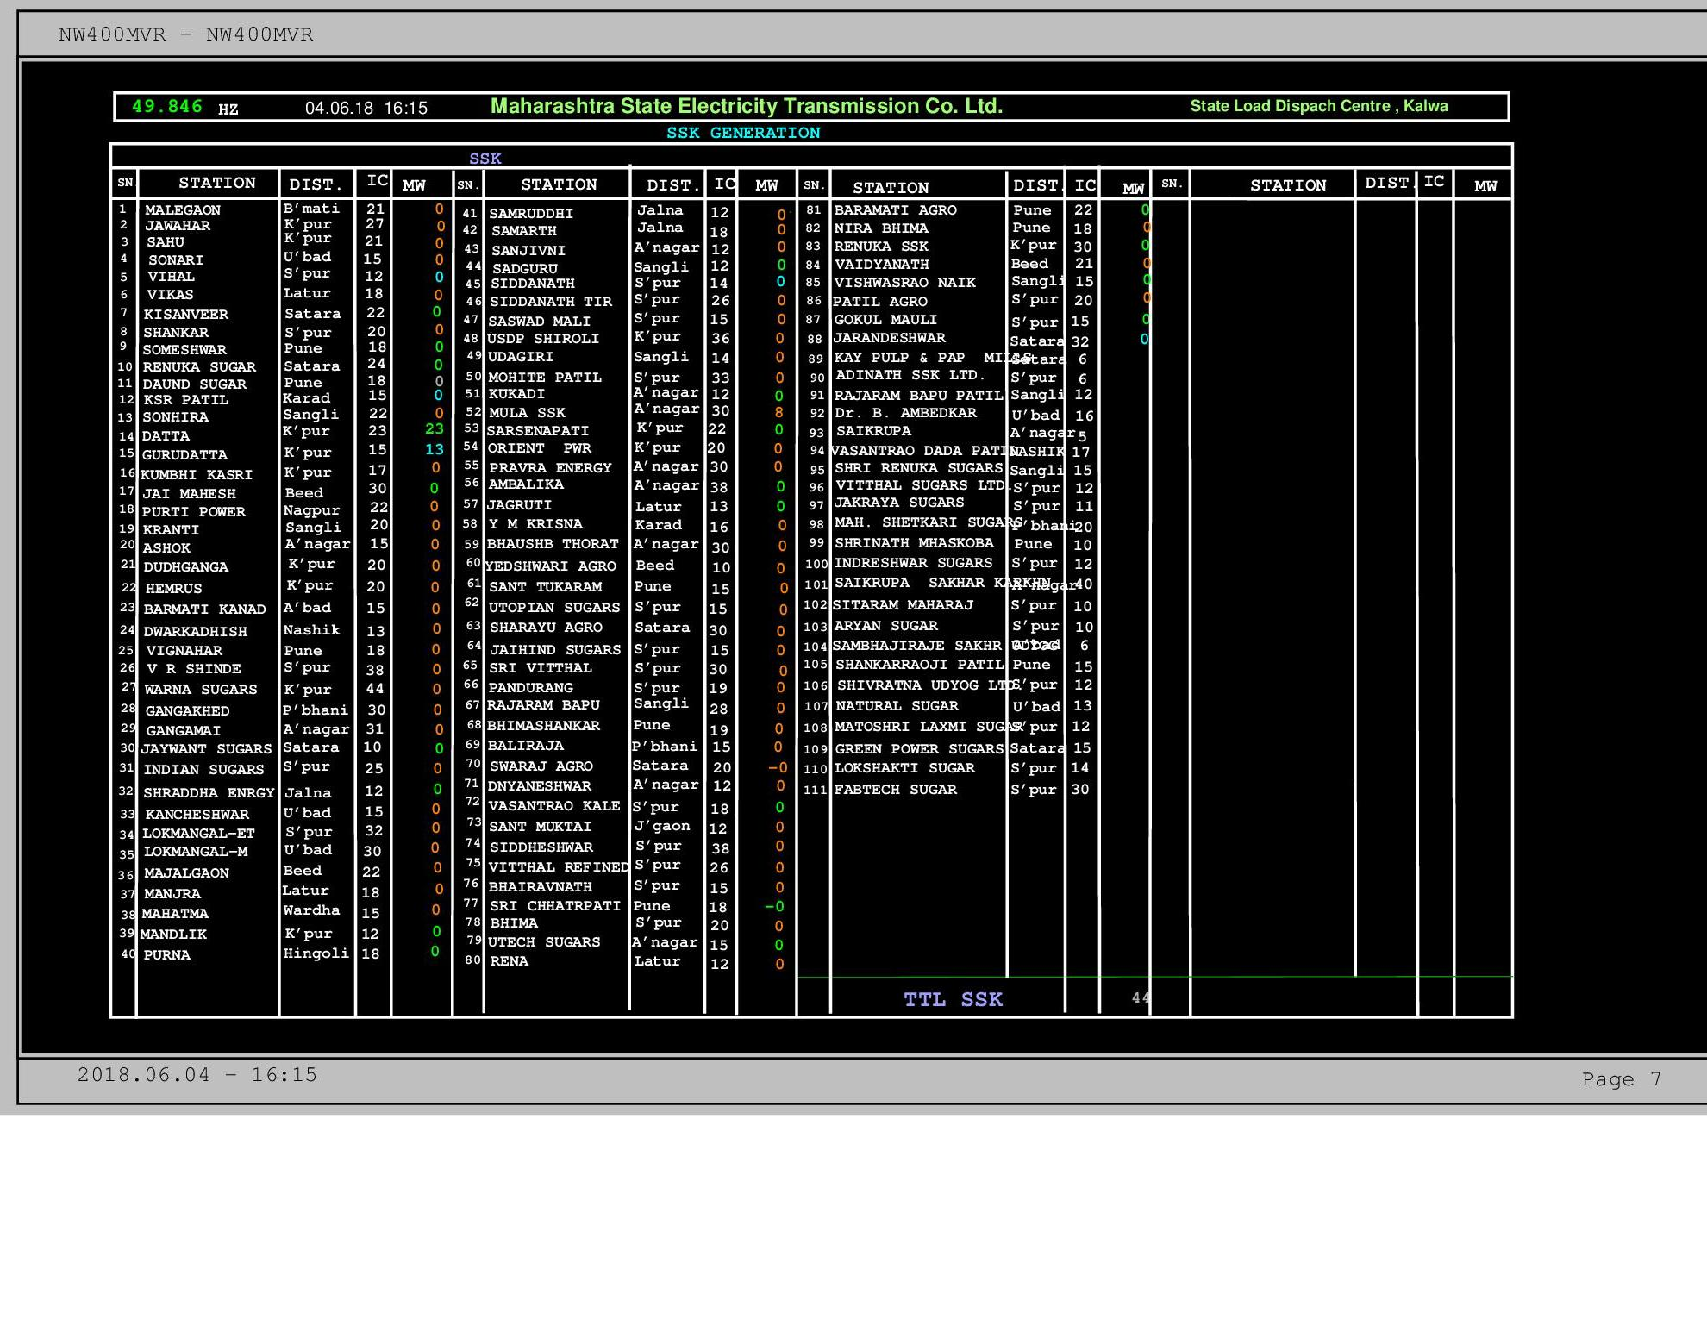
Task: Click the Page 7 footer text
Action: tap(1622, 1078)
